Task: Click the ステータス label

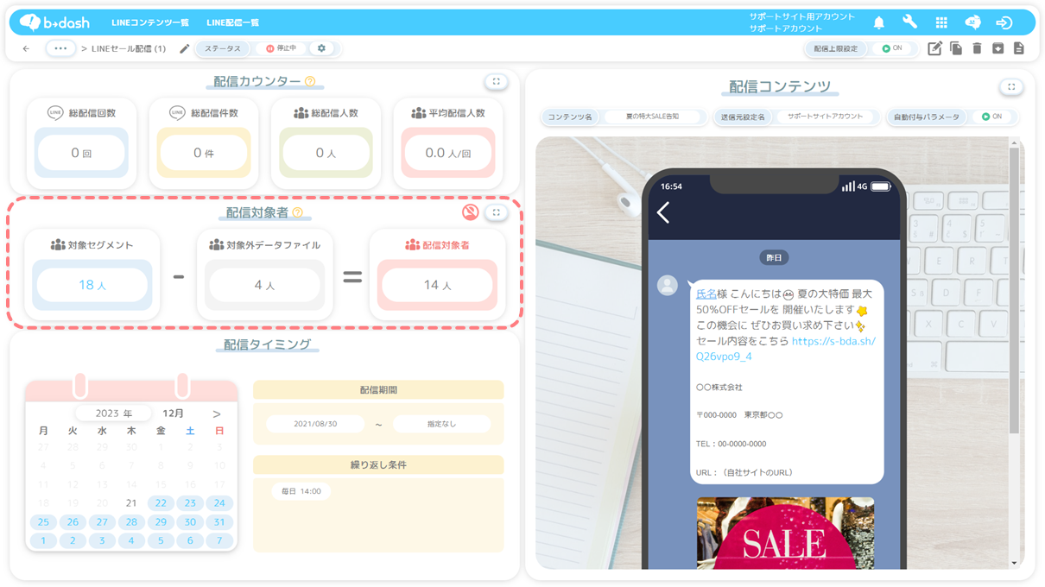Action: [223, 48]
